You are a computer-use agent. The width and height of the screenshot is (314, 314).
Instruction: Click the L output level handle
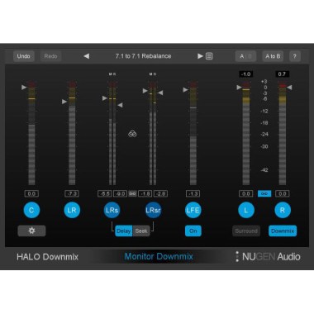coord(239,88)
